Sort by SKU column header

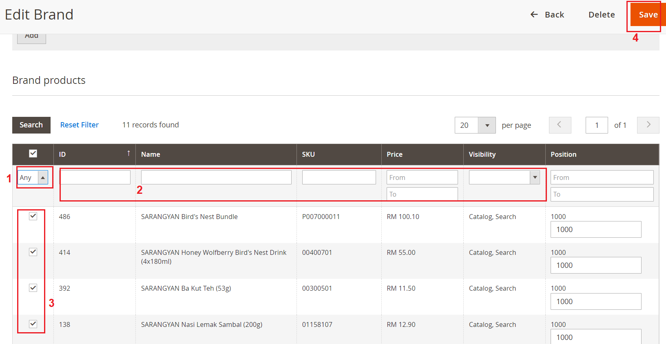(308, 154)
